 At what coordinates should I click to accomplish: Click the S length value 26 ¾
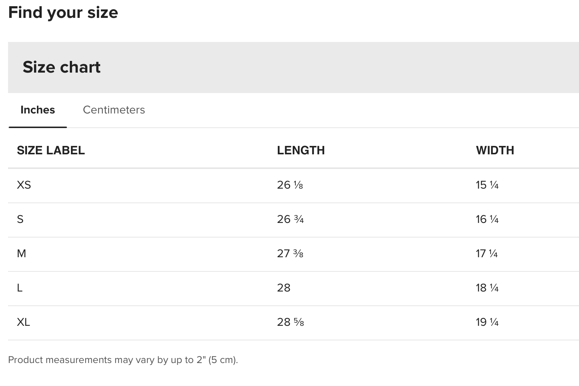pyautogui.click(x=290, y=219)
